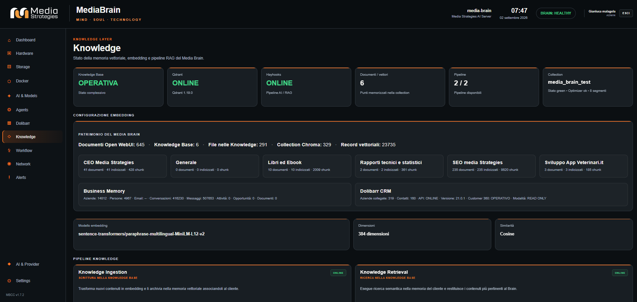Open the CEO Media Strategies knowledge card
Viewport: 637px width, 302px height.
[x=122, y=166]
